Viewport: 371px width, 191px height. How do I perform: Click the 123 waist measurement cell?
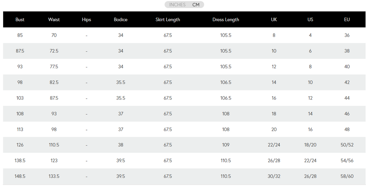[x=54, y=161]
